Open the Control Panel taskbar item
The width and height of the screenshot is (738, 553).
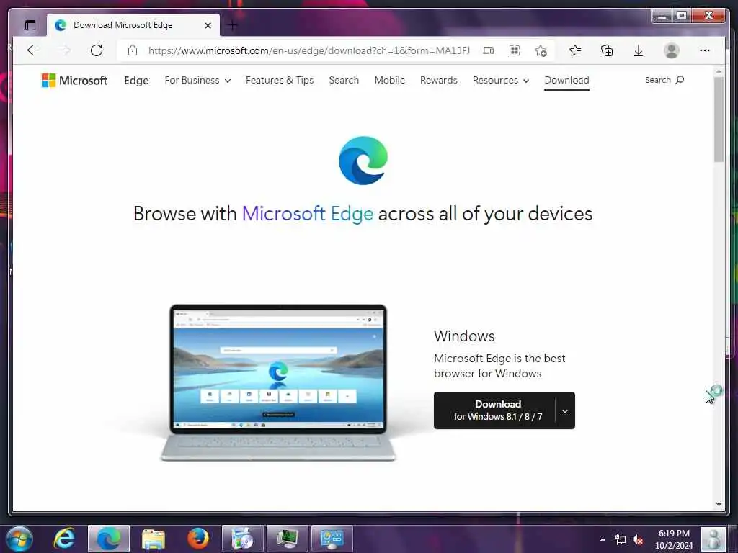[332, 539]
